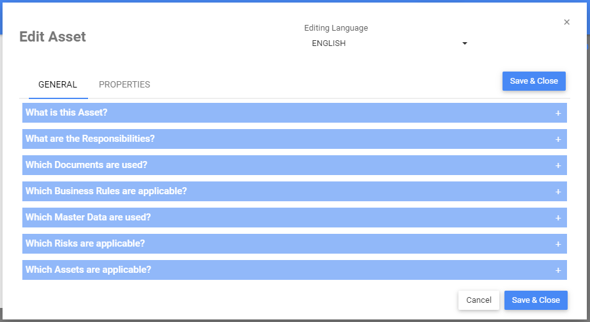Click the plus icon on 'Which Assets are applicable?' row
The width and height of the screenshot is (590, 322).
pyautogui.click(x=557, y=270)
